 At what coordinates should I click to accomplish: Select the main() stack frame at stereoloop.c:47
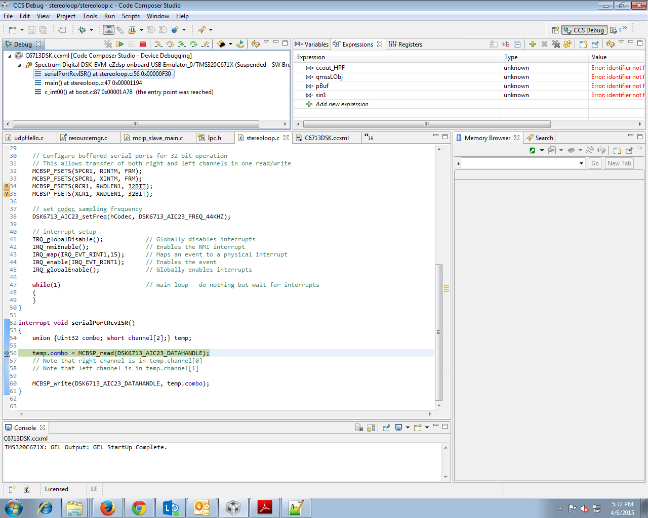[93, 83]
